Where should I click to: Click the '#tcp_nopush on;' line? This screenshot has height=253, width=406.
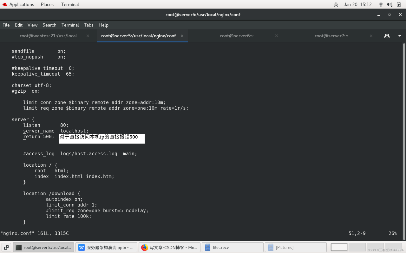[39, 57]
